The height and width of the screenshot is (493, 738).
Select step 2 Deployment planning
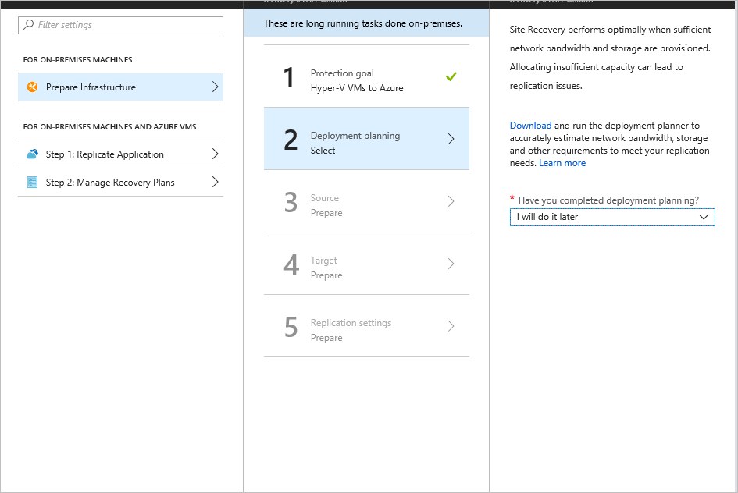(x=366, y=139)
